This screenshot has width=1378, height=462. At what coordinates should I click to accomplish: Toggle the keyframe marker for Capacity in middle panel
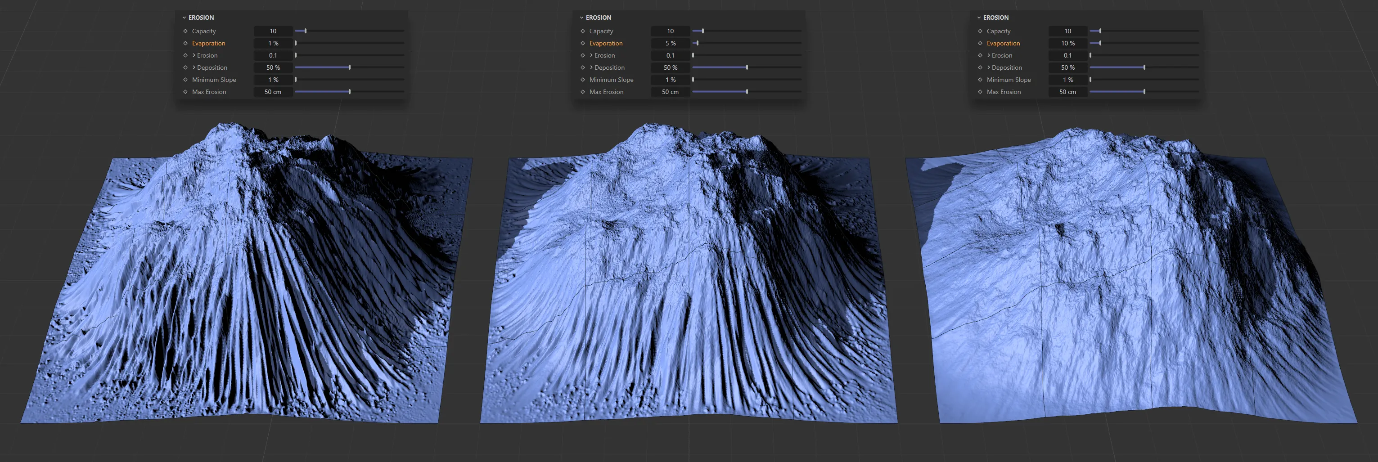point(582,31)
